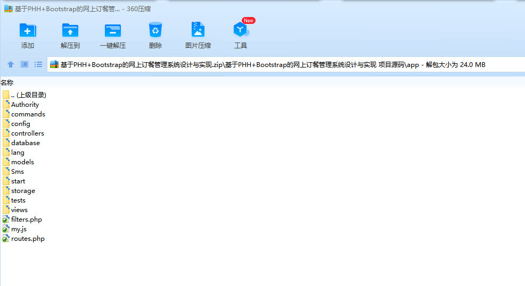The image size is (525, 286).
Task: Select the models folder
Action: [22, 162]
